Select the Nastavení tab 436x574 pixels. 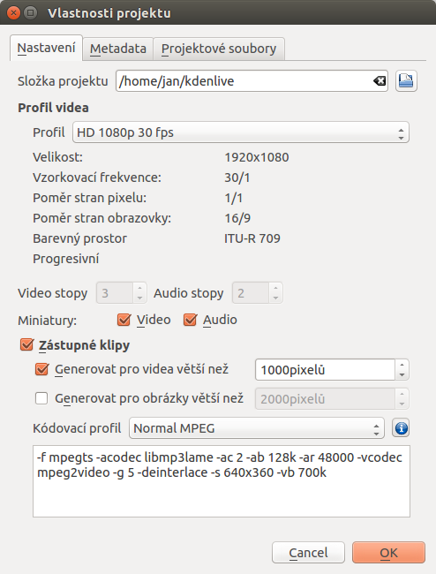click(x=46, y=48)
